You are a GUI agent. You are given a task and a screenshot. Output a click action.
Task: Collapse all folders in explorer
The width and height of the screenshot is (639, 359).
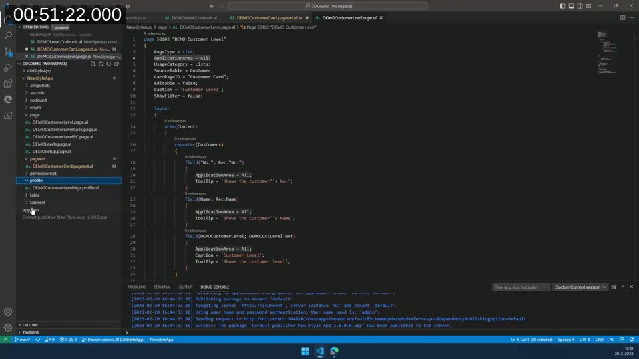click(117, 64)
